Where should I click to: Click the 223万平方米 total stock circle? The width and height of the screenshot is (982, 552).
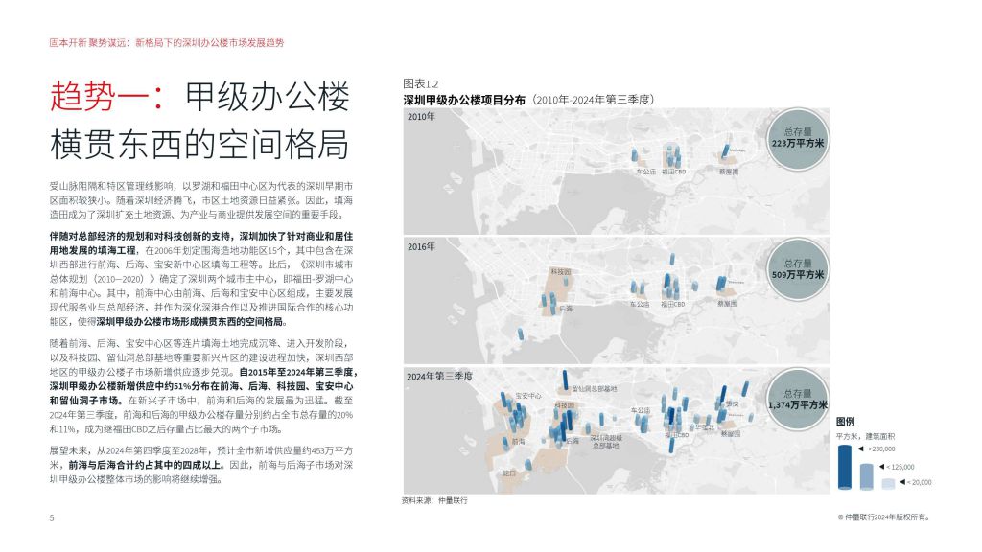click(797, 137)
